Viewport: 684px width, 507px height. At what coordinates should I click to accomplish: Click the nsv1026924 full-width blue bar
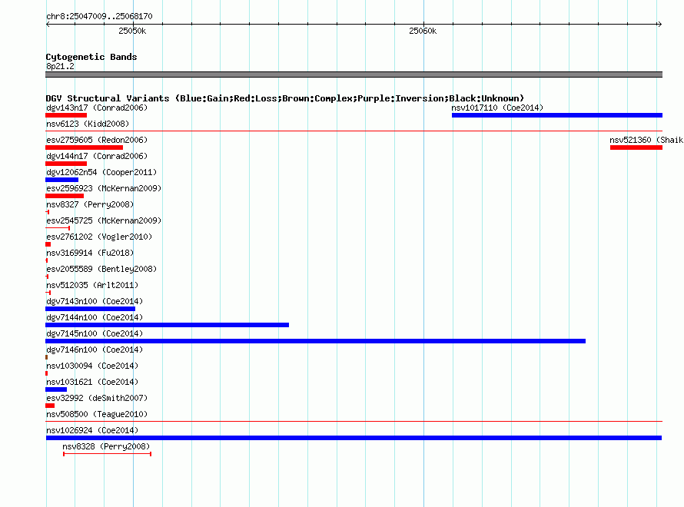click(x=354, y=438)
